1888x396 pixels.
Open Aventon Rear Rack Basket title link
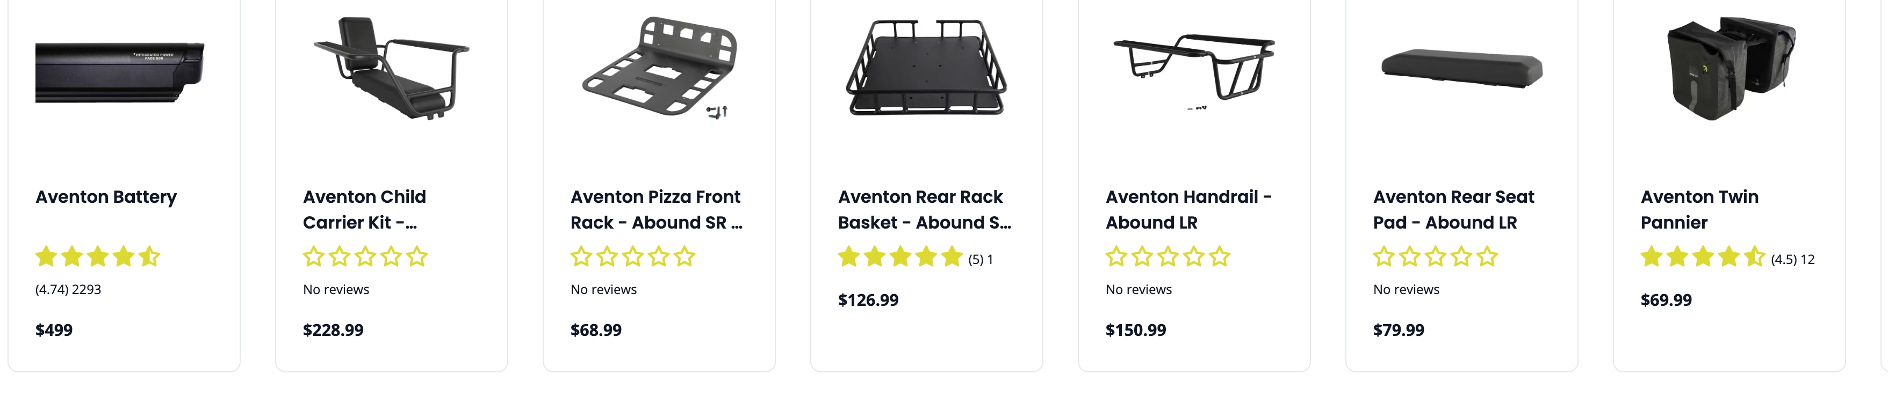pyautogui.click(x=924, y=209)
